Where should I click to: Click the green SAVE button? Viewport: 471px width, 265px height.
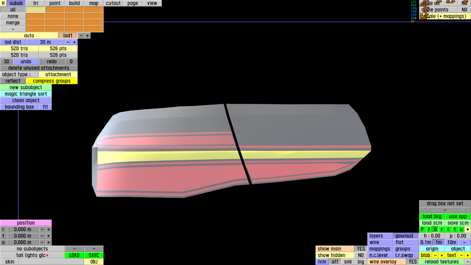(94, 255)
